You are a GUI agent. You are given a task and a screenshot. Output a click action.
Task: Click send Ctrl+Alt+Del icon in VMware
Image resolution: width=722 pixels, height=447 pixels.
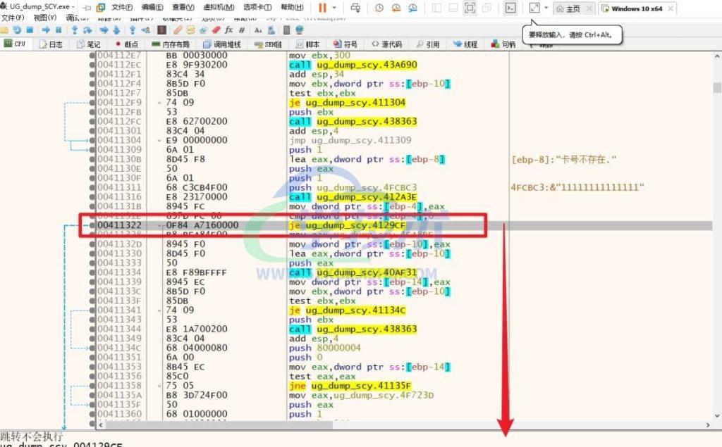[x=355, y=8]
